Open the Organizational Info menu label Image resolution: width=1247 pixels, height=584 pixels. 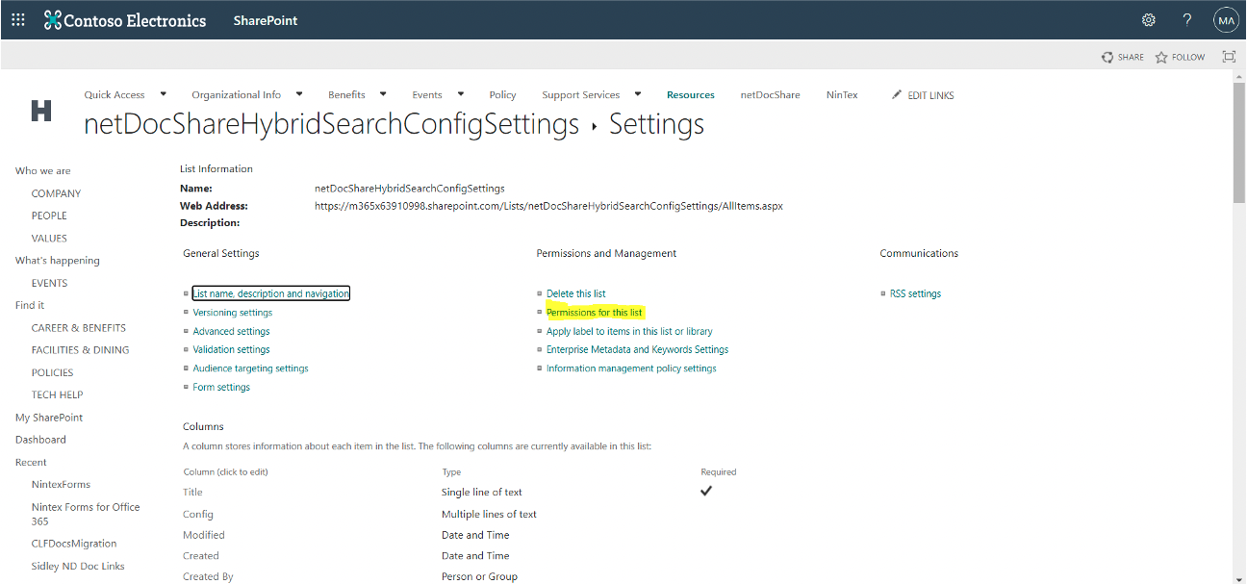(237, 95)
